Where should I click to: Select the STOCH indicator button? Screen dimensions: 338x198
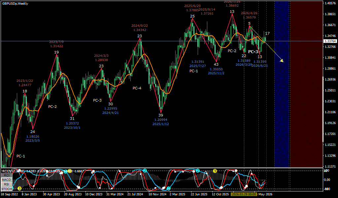(7, 189)
